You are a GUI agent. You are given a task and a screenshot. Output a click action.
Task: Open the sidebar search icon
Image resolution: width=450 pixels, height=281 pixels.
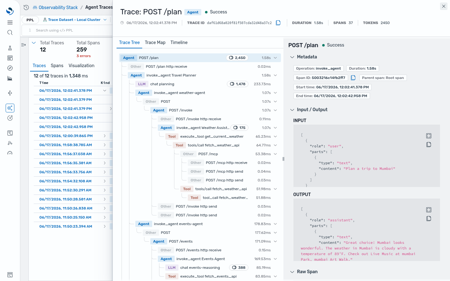10,32
